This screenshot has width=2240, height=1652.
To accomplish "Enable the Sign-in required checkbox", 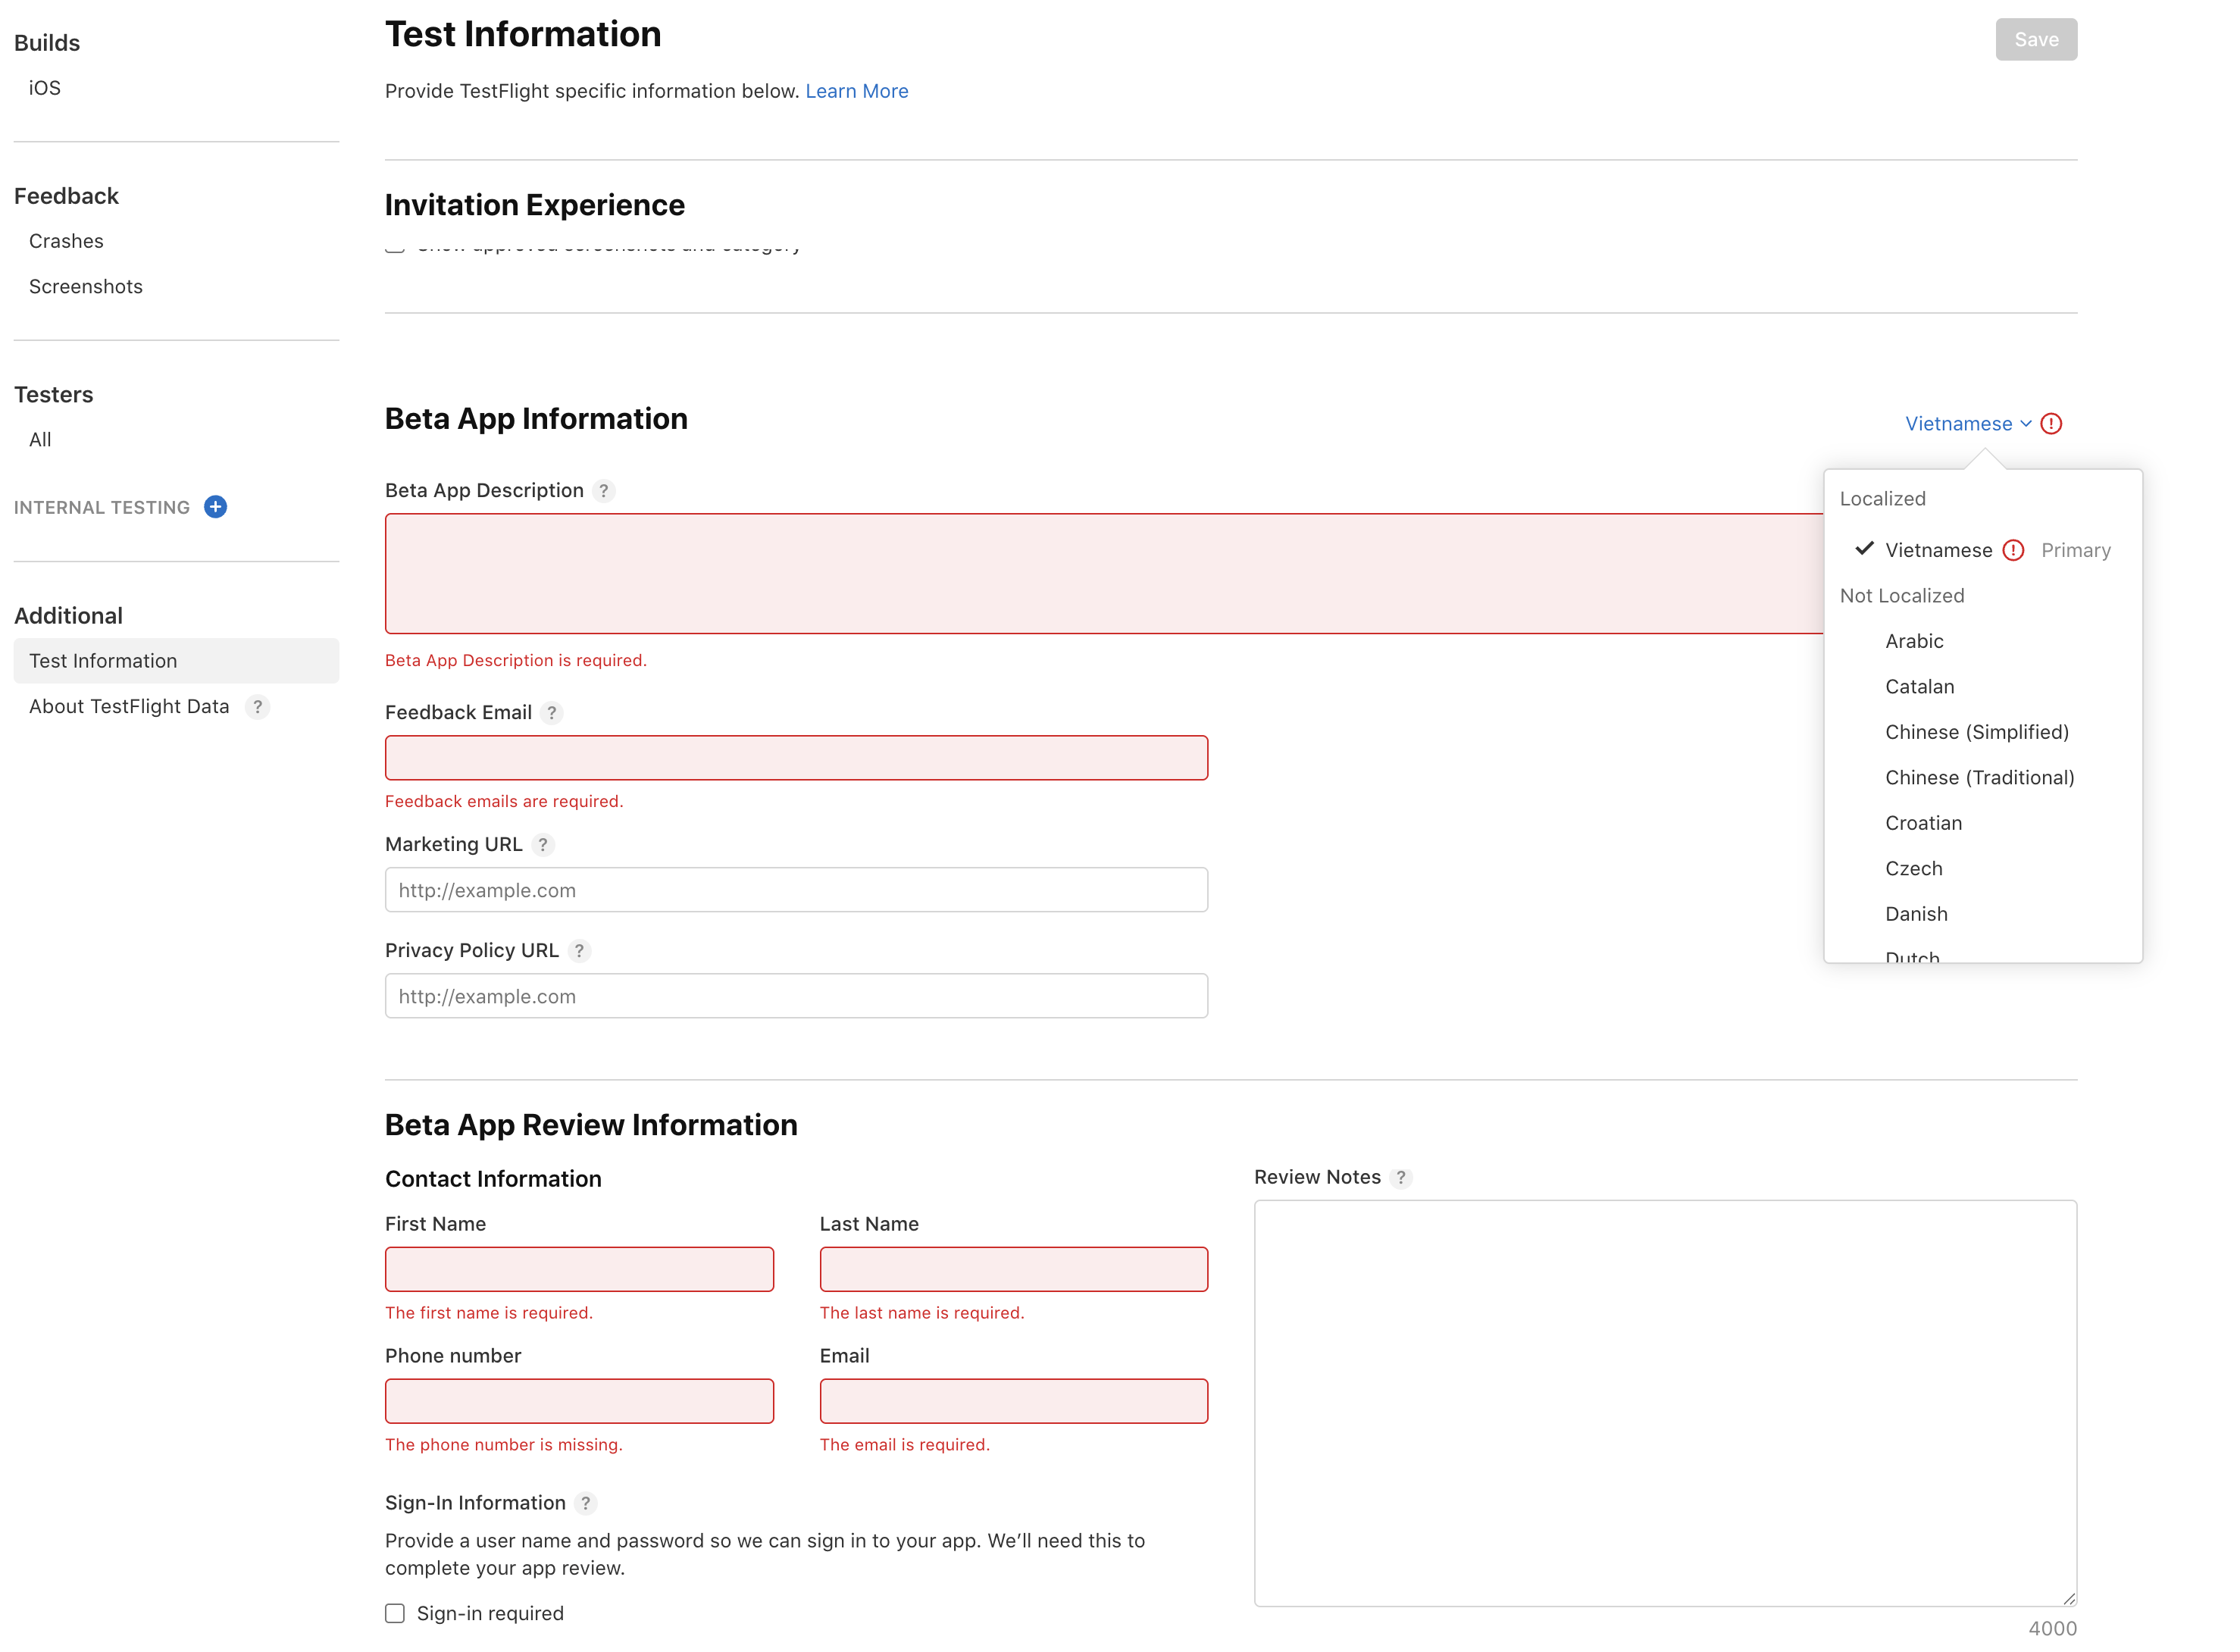I will (x=395, y=1614).
